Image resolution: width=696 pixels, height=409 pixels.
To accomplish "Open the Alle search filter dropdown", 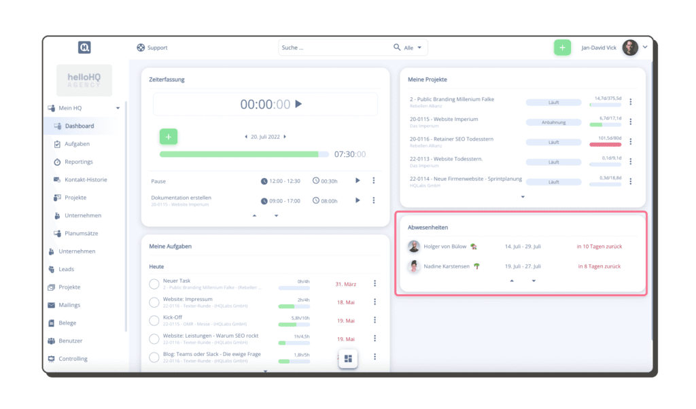I will pos(413,48).
